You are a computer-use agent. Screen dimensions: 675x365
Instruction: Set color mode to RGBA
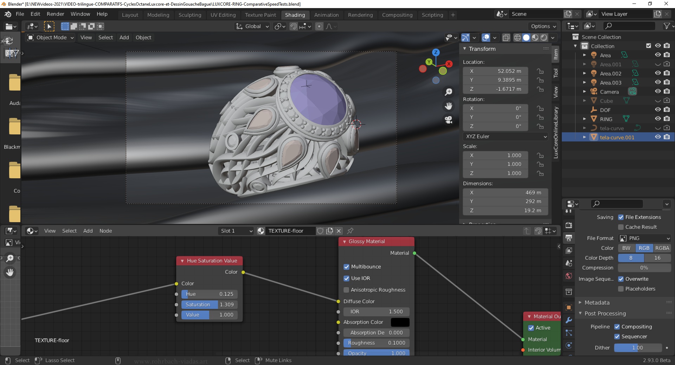coord(662,248)
